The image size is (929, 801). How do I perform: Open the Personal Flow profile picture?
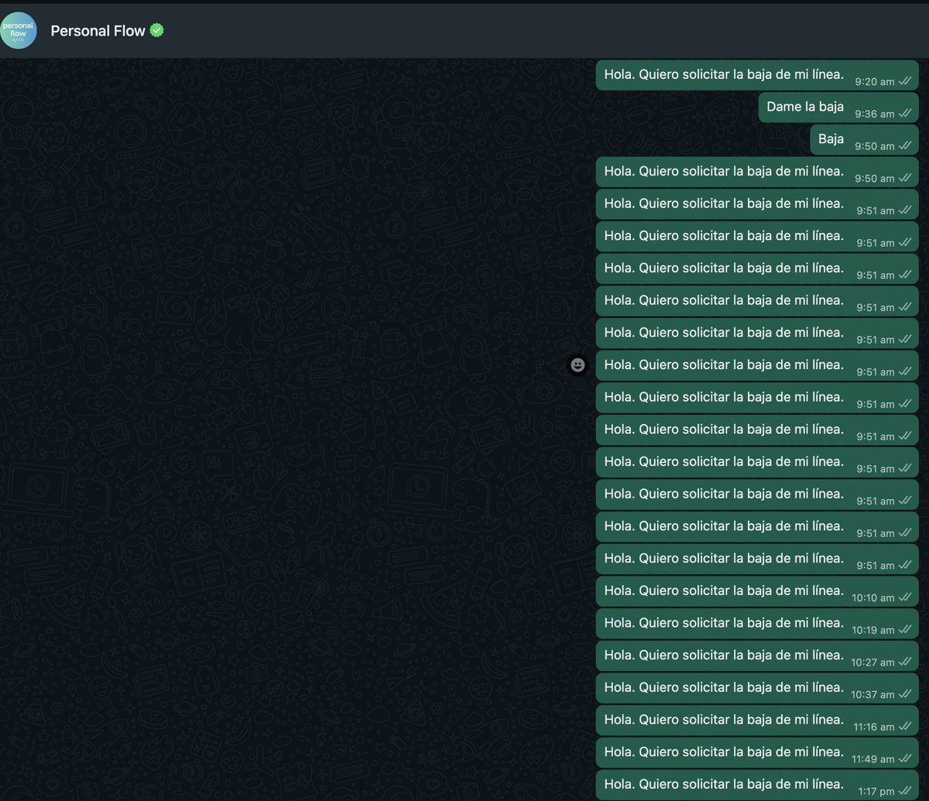click(19, 30)
